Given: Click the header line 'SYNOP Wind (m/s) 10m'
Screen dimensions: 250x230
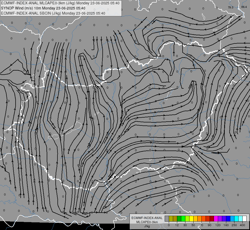Looking at the screenshot, I should (x=21, y=8).
